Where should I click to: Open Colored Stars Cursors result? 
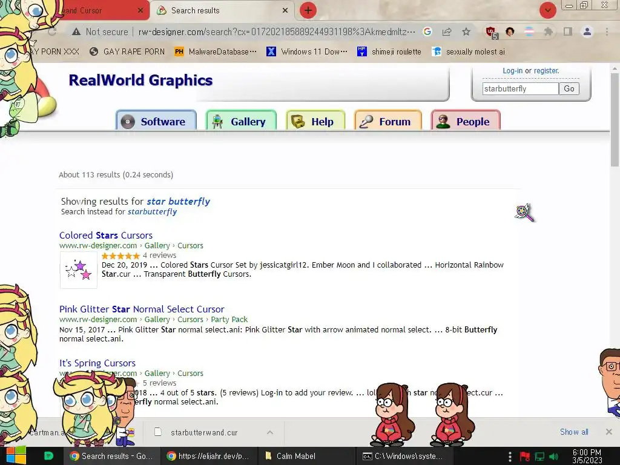tap(106, 236)
